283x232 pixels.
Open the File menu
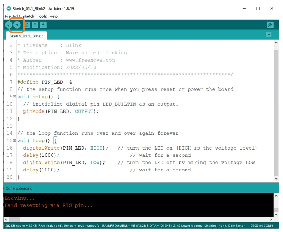(8, 16)
